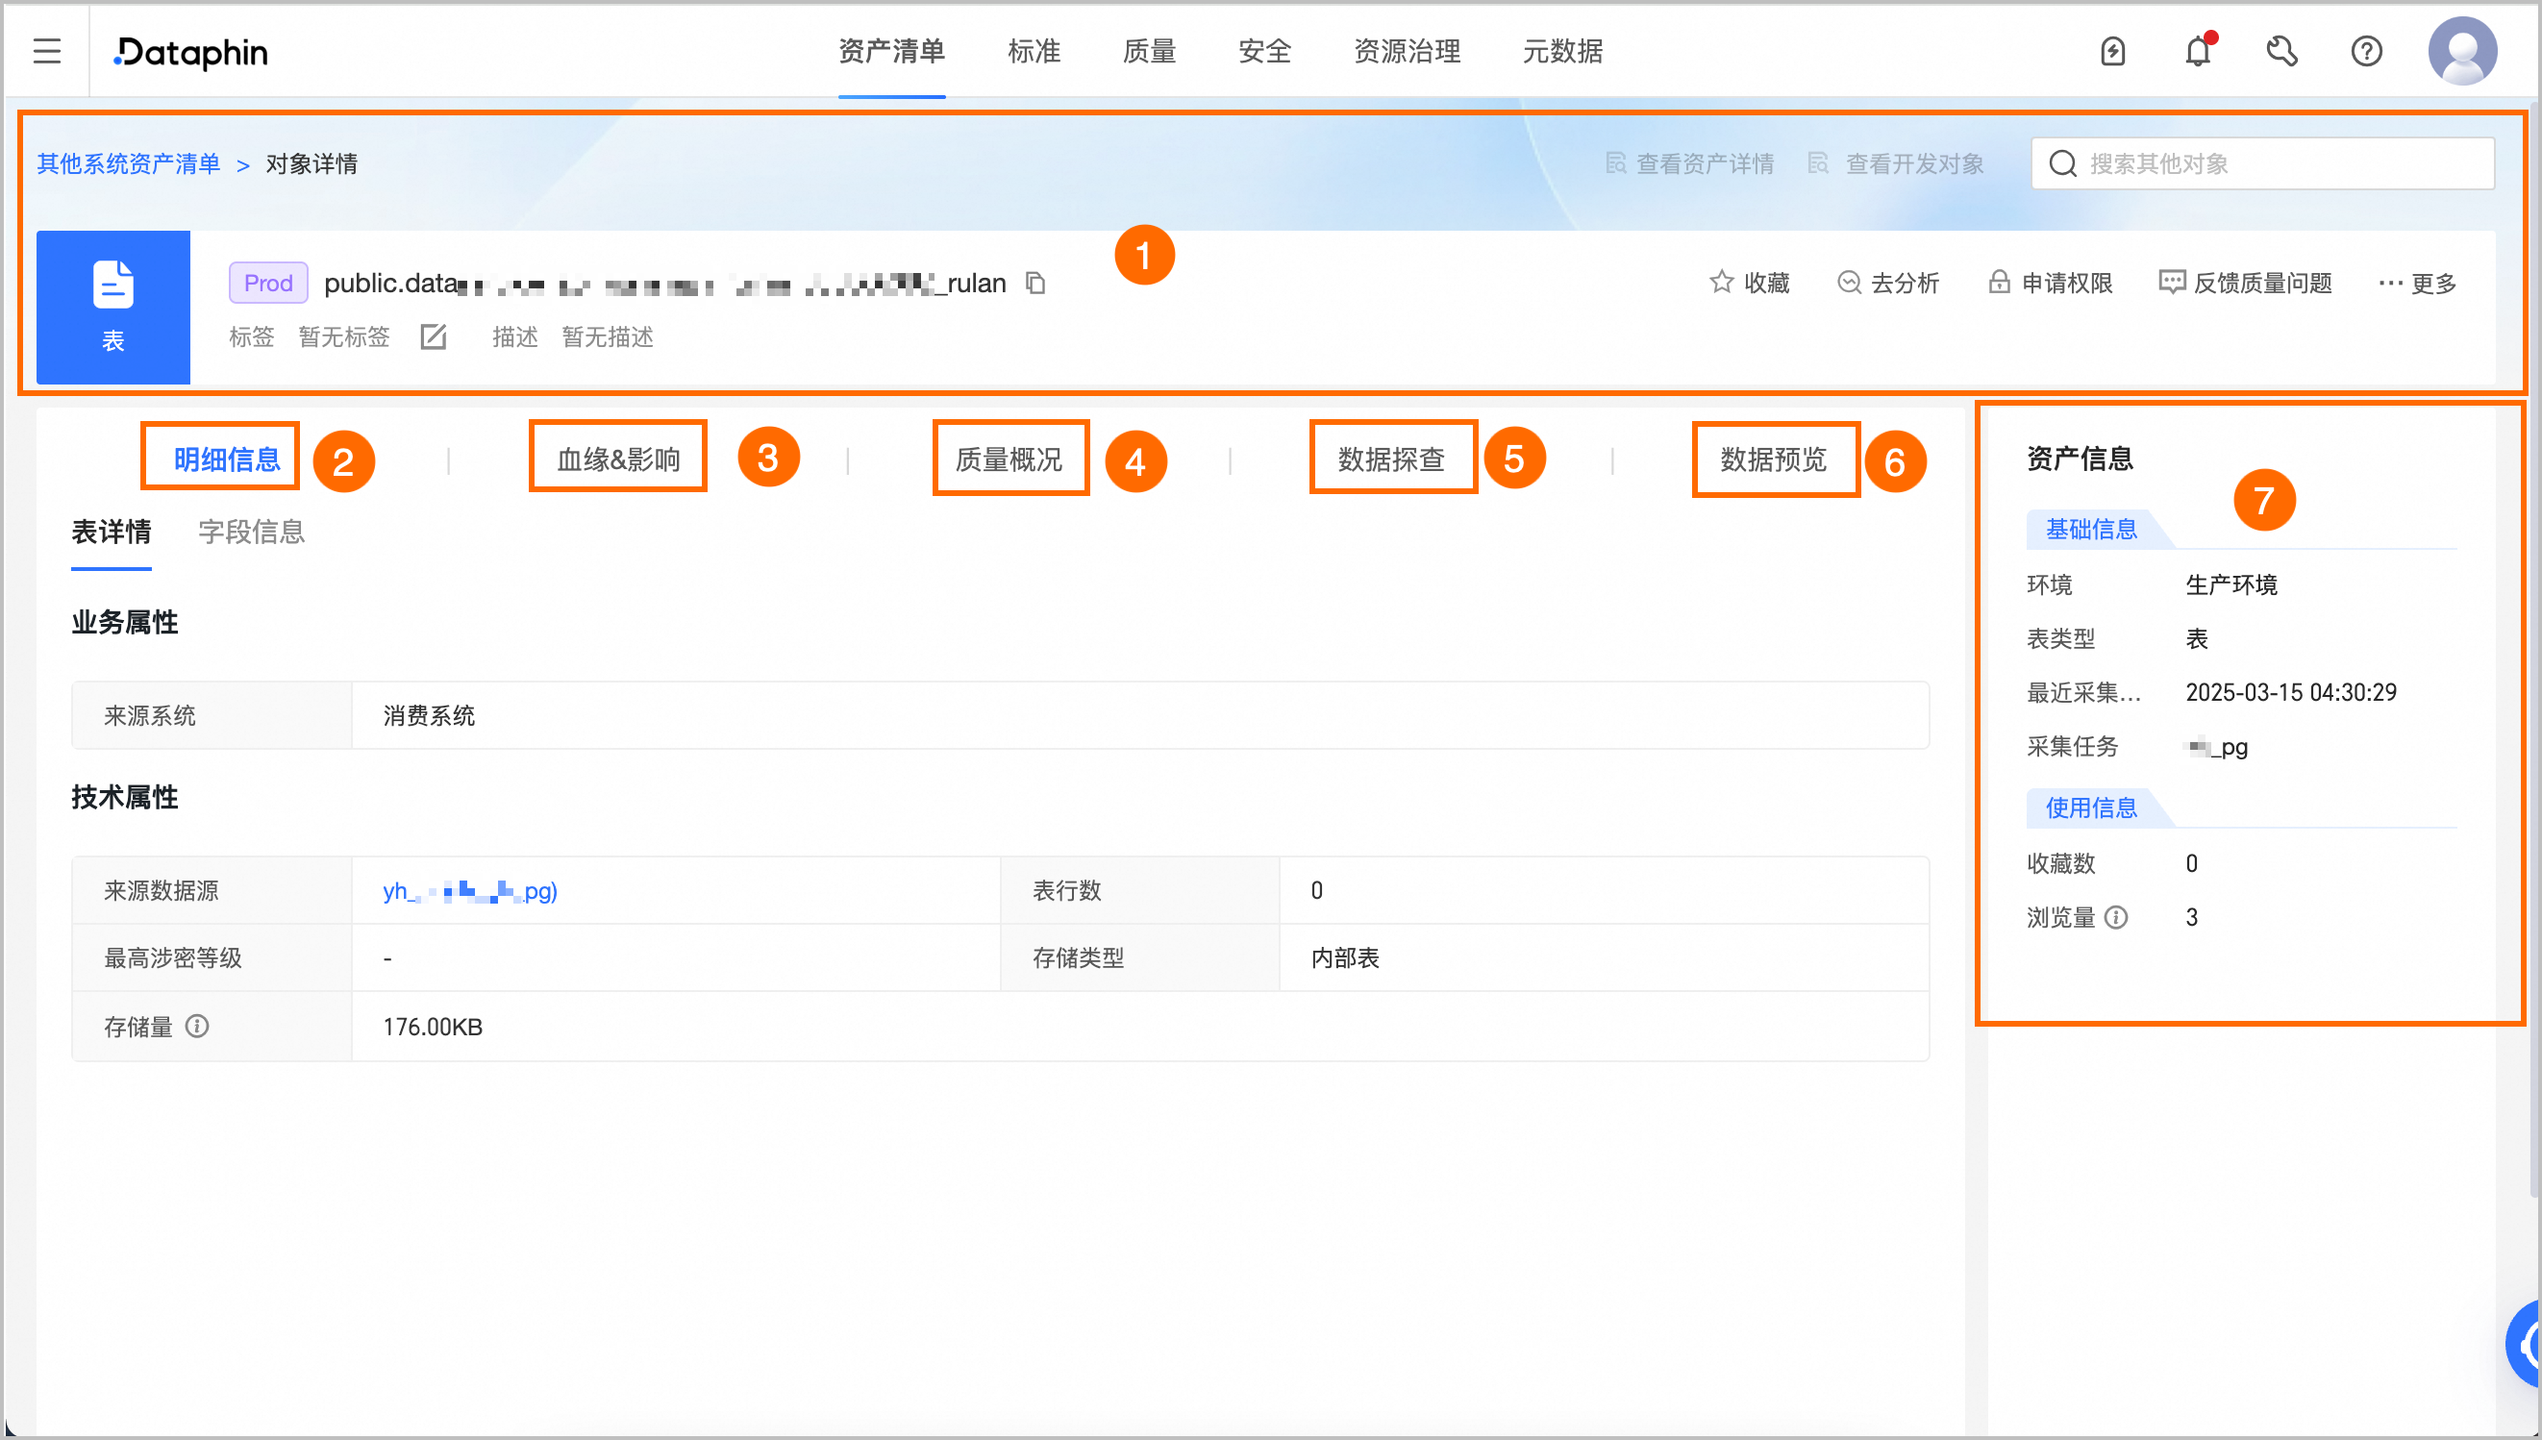Click 查看资产详情 link
The width and height of the screenshot is (2542, 1440).
point(1690,163)
